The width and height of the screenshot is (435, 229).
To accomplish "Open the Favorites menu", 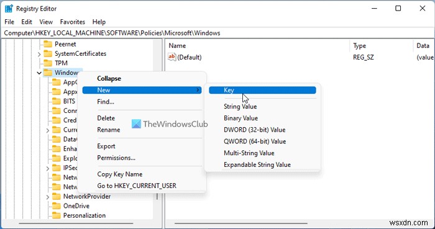I will [73, 22].
